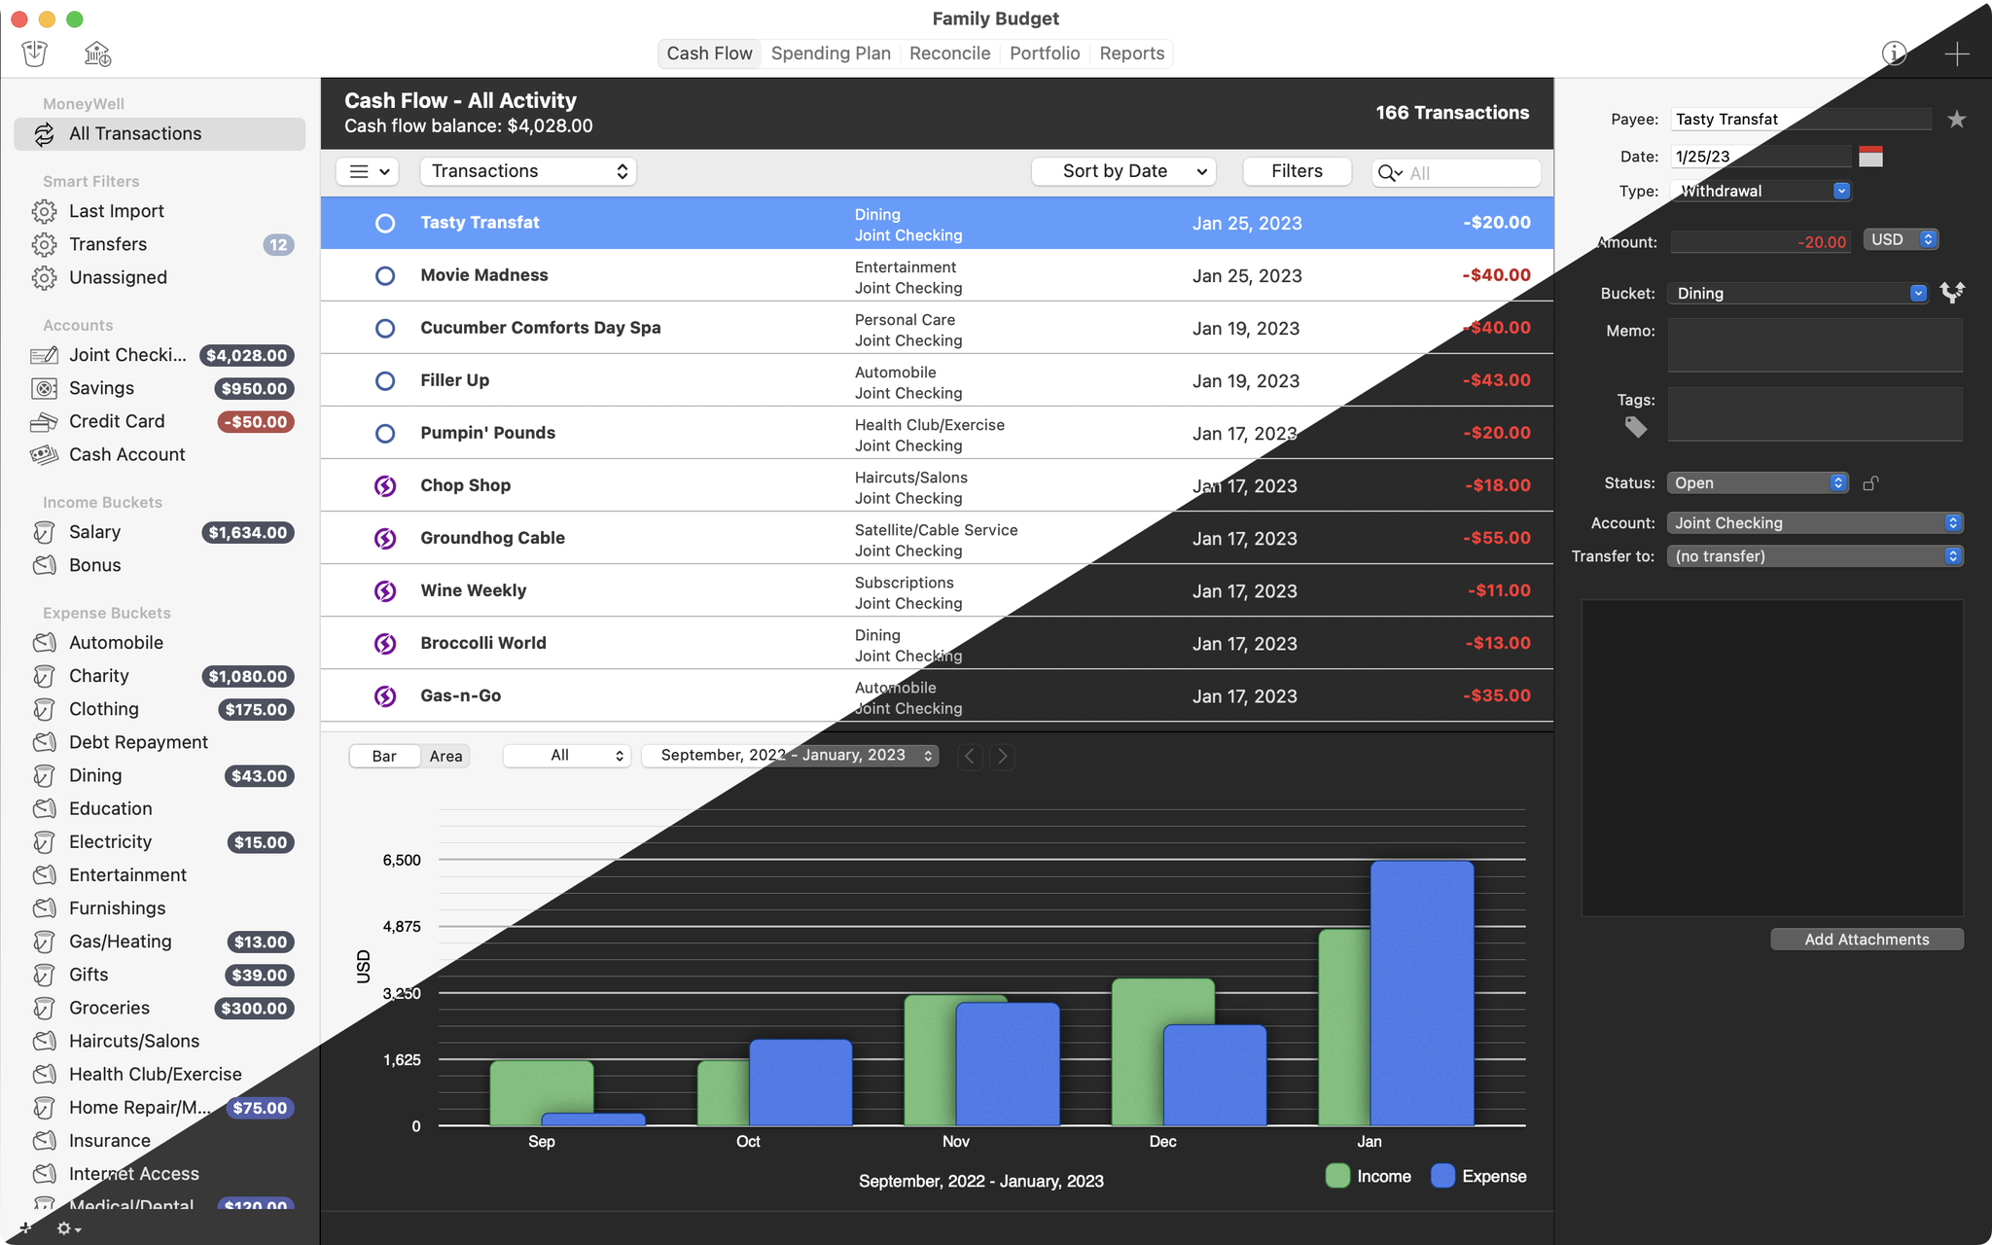This screenshot has width=1992, height=1245.
Task: Open the info inspector icon
Action: coord(1894,53)
